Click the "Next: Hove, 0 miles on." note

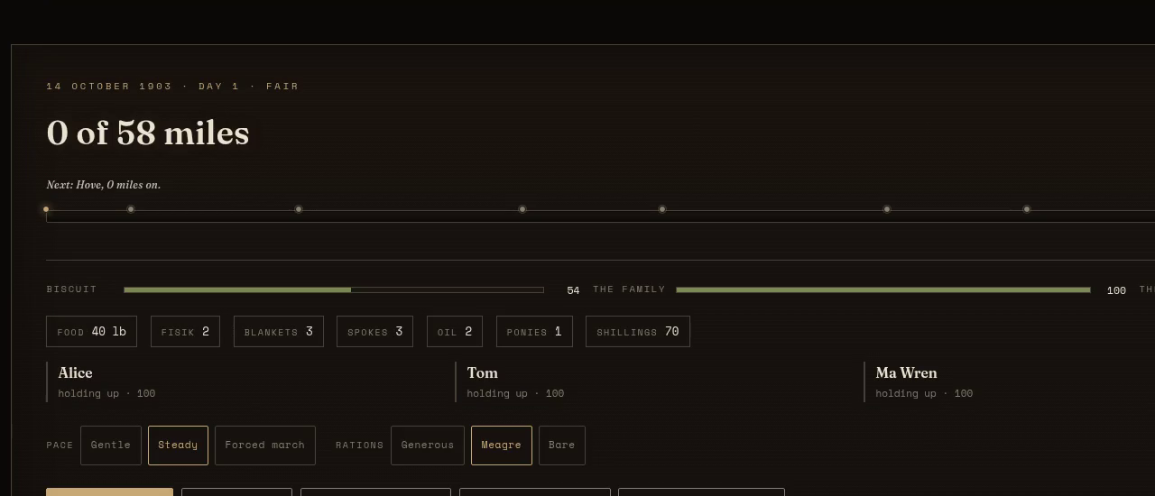(104, 185)
